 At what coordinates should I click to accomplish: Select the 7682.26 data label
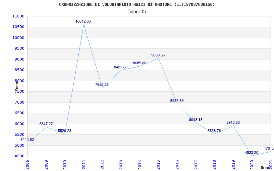[102, 84]
